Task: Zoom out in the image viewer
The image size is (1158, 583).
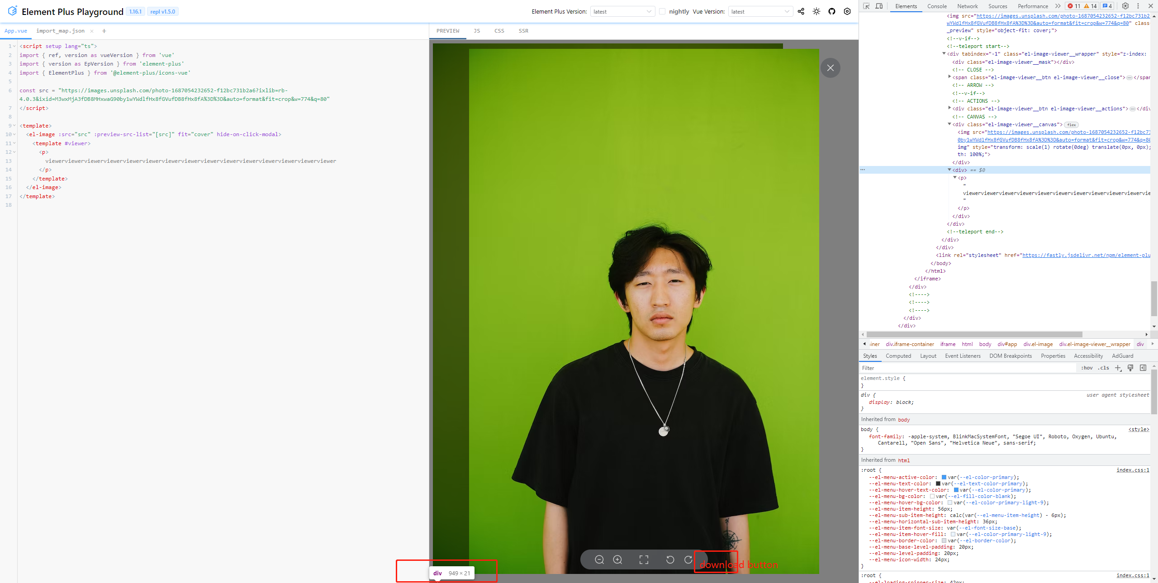Action: pos(599,559)
